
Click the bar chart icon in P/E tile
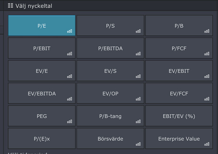(70, 31)
